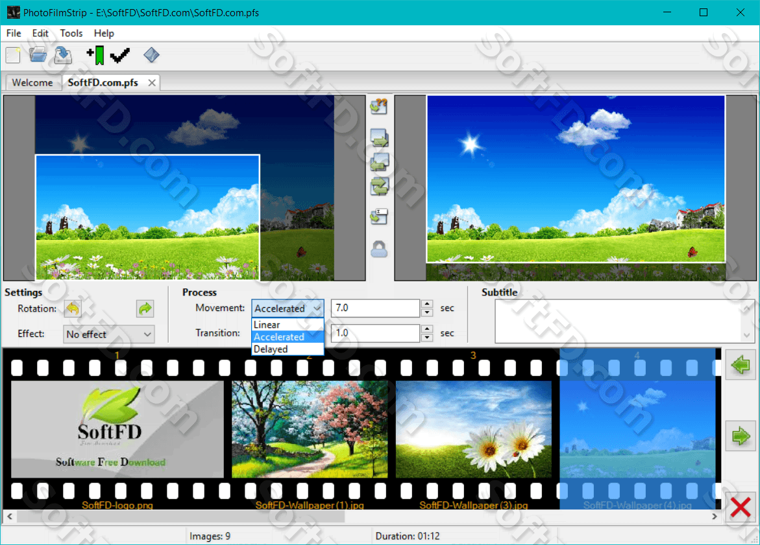
Task: Click the blue diamond toolbar icon
Action: [151, 54]
